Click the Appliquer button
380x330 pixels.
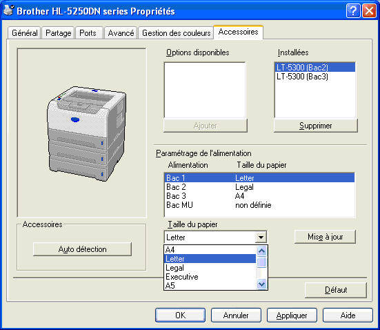click(x=292, y=316)
